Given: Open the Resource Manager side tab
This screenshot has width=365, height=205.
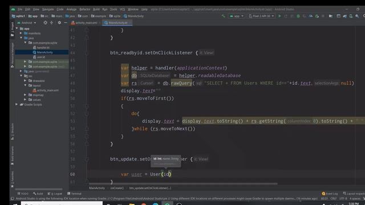Looking at the screenshot, I should click(13, 55).
